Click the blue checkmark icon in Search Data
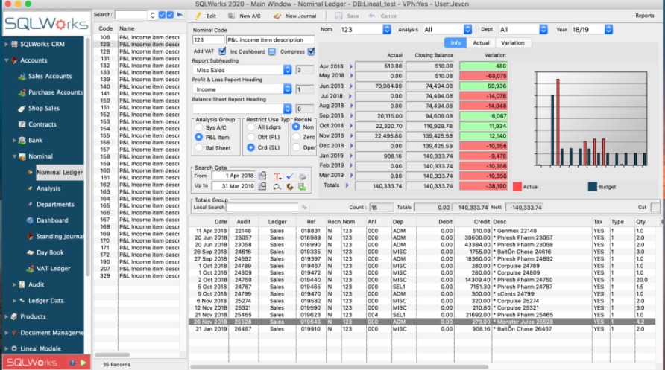 [x=290, y=176]
